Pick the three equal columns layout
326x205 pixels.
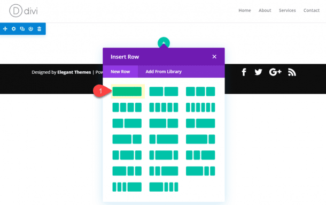click(x=200, y=92)
